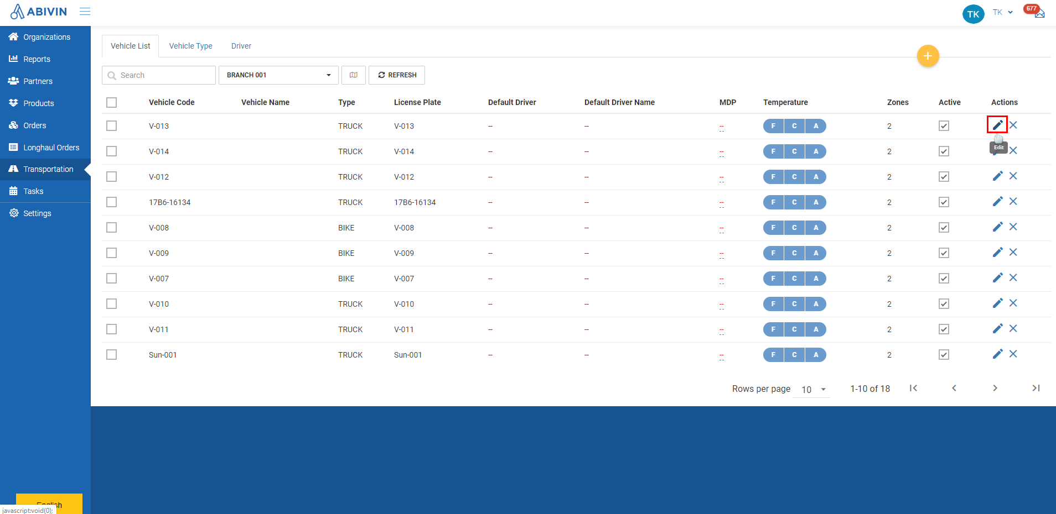The width and height of the screenshot is (1056, 514).
Task: Delete vehicle V-009 with X icon
Action: click(x=1013, y=252)
